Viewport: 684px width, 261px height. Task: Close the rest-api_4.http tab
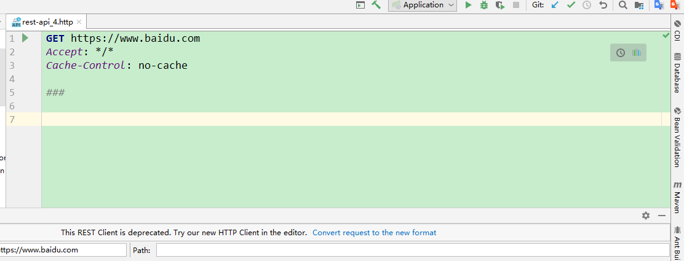coord(79,22)
